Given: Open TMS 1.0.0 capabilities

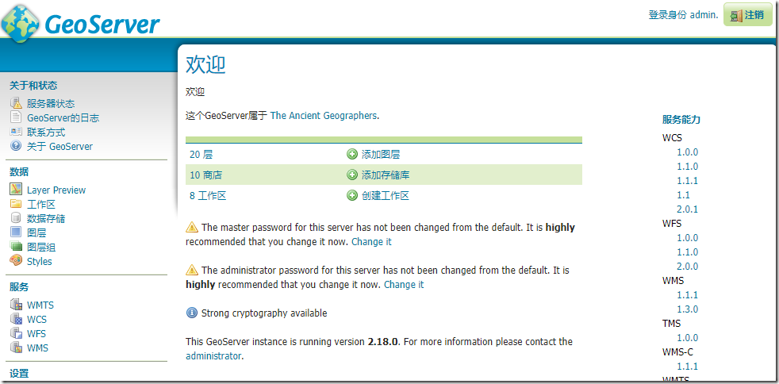Looking at the screenshot, I should tap(687, 337).
